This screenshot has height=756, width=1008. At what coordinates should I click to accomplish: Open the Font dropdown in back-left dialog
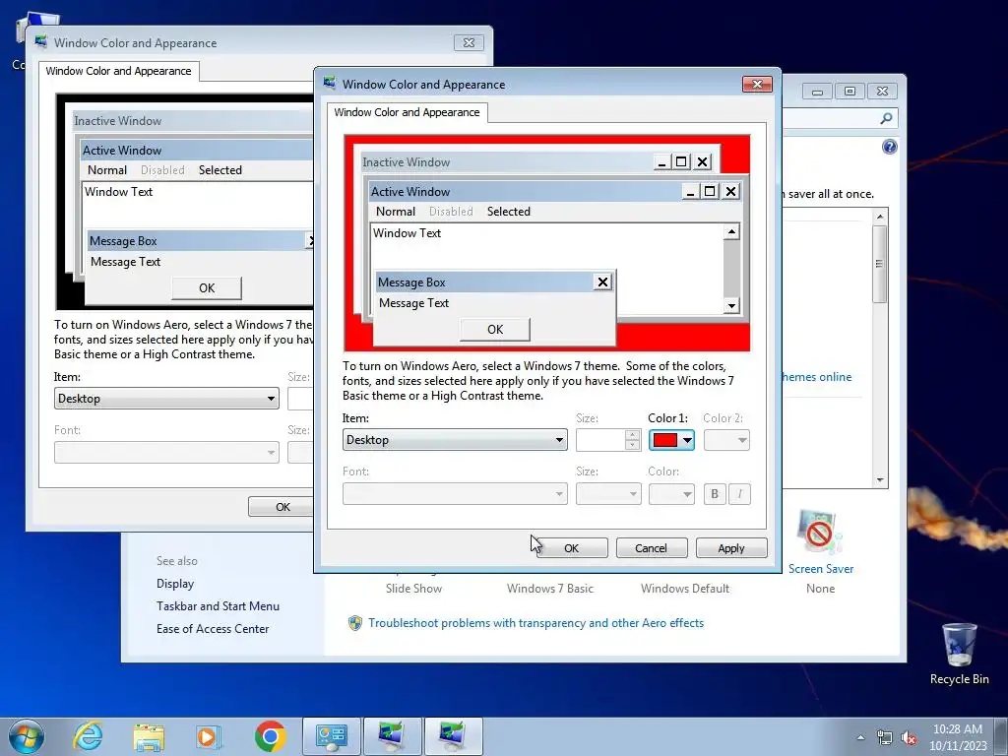click(166, 453)
